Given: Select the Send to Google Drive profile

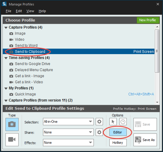Looking at the screenshot, I should [x=79, y=64].
